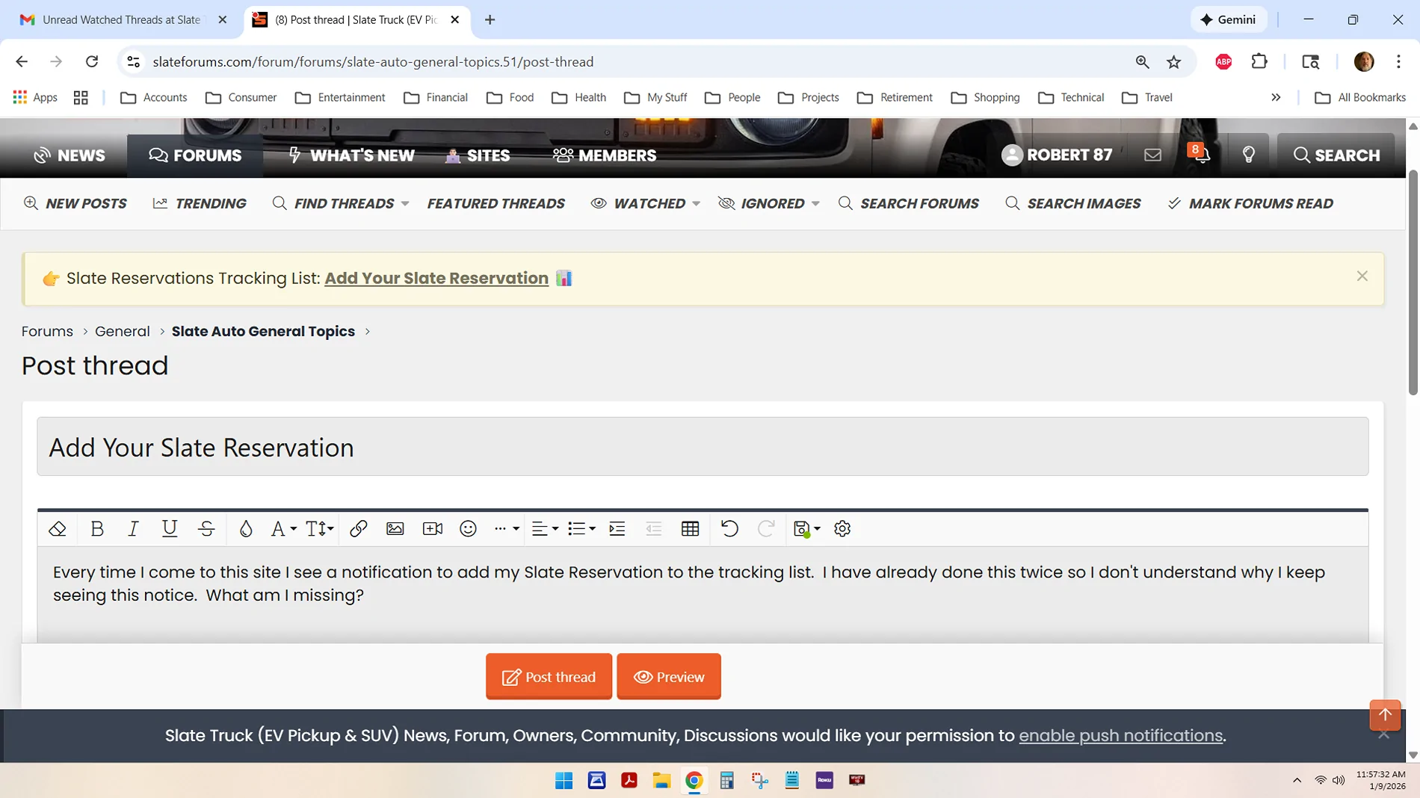
Task: Toggle bold formatting
Action: [x=97, y=529]
